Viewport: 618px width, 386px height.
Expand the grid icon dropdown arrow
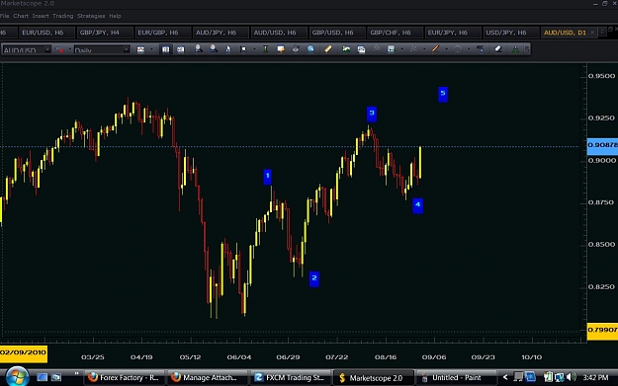click(x=402, y=49)
